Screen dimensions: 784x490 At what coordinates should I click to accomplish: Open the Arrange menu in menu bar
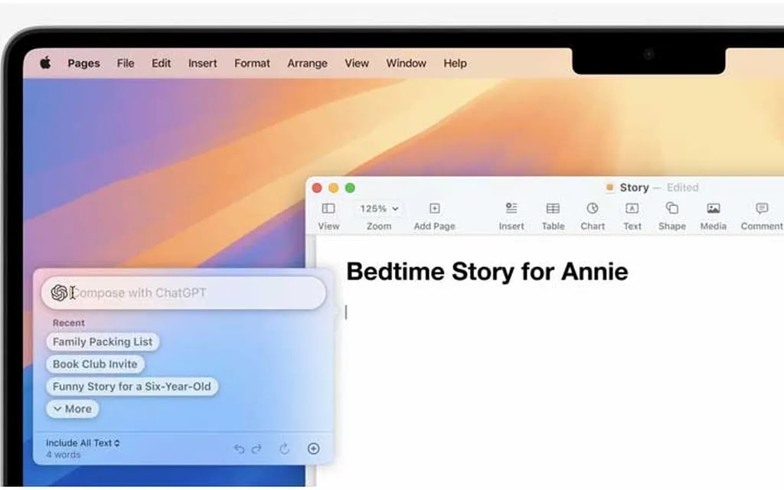click(x=307, y=64)
